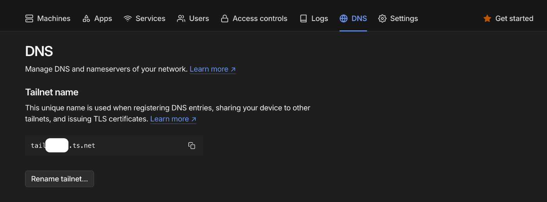Select the DNS tab
Viewport: 547px width, 202px height.
coord(353,18)
